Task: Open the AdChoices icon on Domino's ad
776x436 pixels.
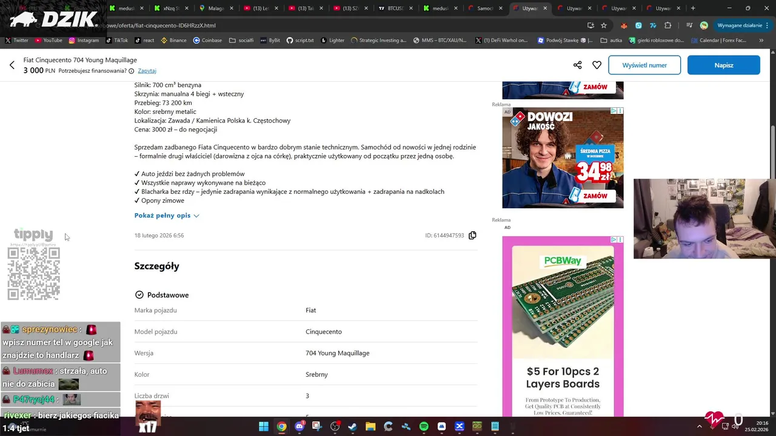Action: click(614, 111)
